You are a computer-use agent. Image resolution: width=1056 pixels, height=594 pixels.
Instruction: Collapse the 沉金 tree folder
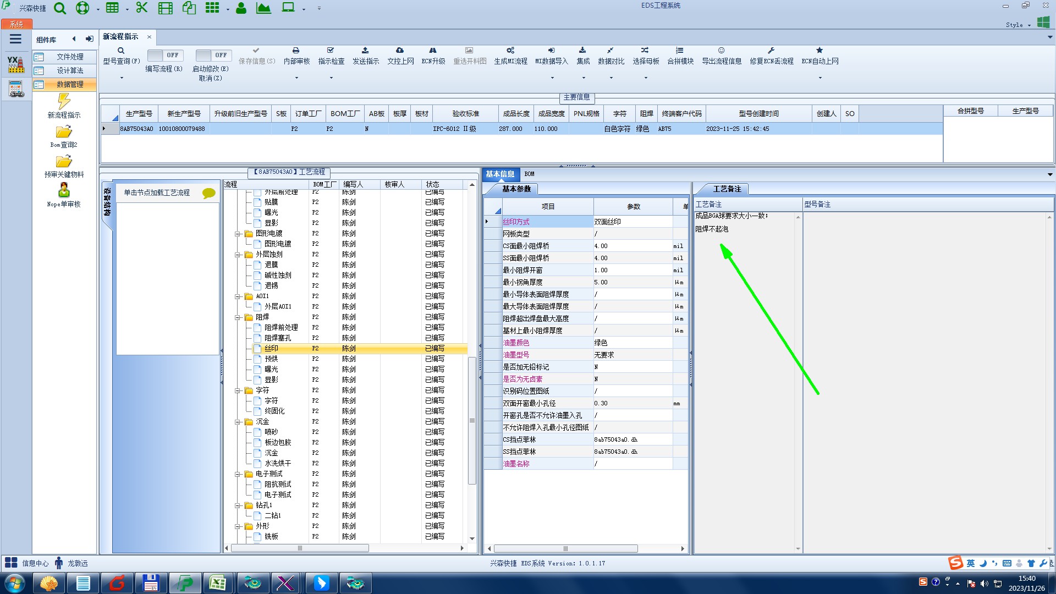tap(238, 422)
